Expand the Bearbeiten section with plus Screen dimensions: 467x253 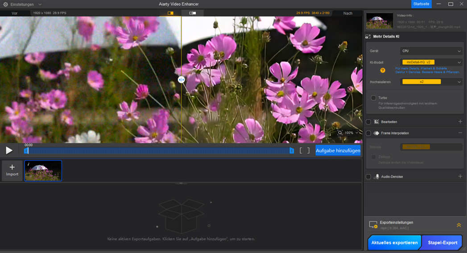coord(460,121)
